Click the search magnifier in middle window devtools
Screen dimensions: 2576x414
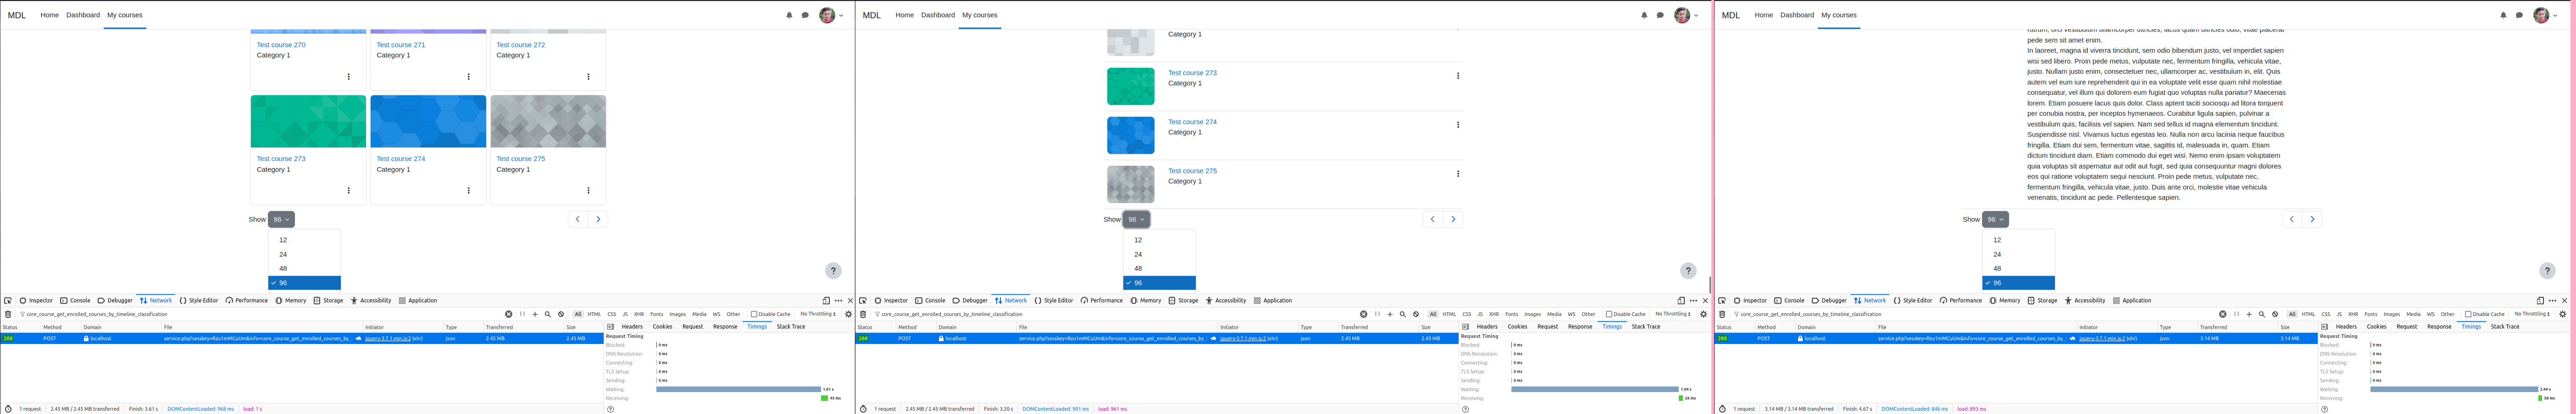pyautogui.click(x=1403, y=314)
